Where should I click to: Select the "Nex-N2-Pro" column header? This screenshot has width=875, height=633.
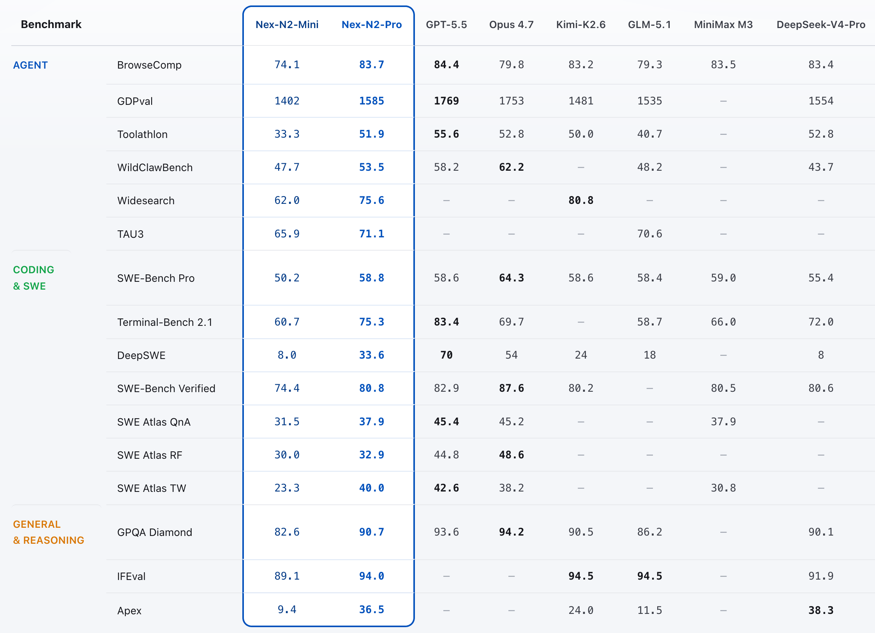(372, 25)
